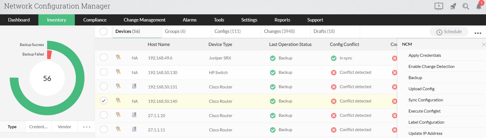Click the notification bell icon
Viewport: 486px width, 138px height.
(x=479, y=6)
